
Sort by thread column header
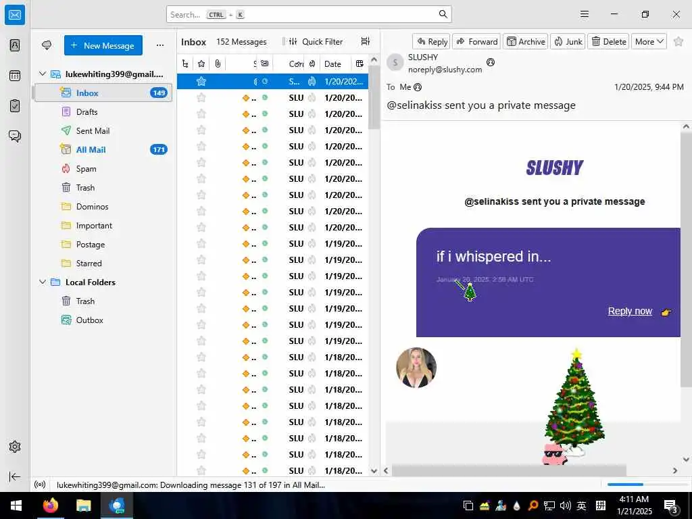[185, 64]
